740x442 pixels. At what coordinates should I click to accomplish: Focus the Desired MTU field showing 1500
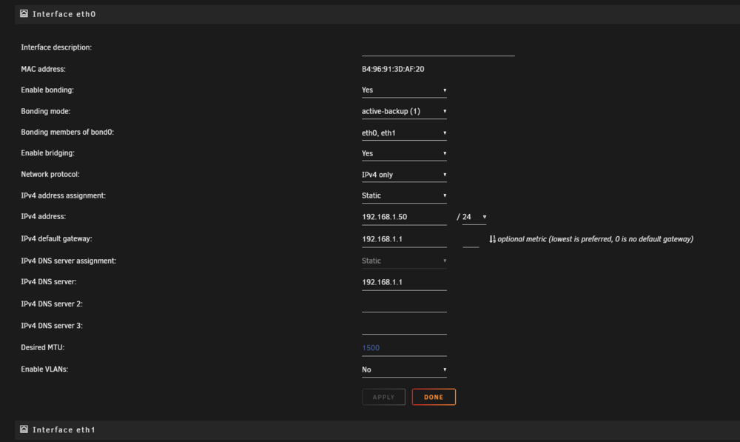[404, 348]
